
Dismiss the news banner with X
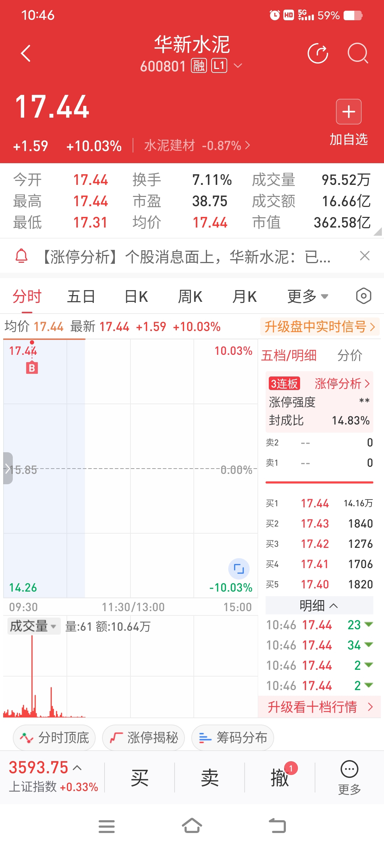(365, 256)
